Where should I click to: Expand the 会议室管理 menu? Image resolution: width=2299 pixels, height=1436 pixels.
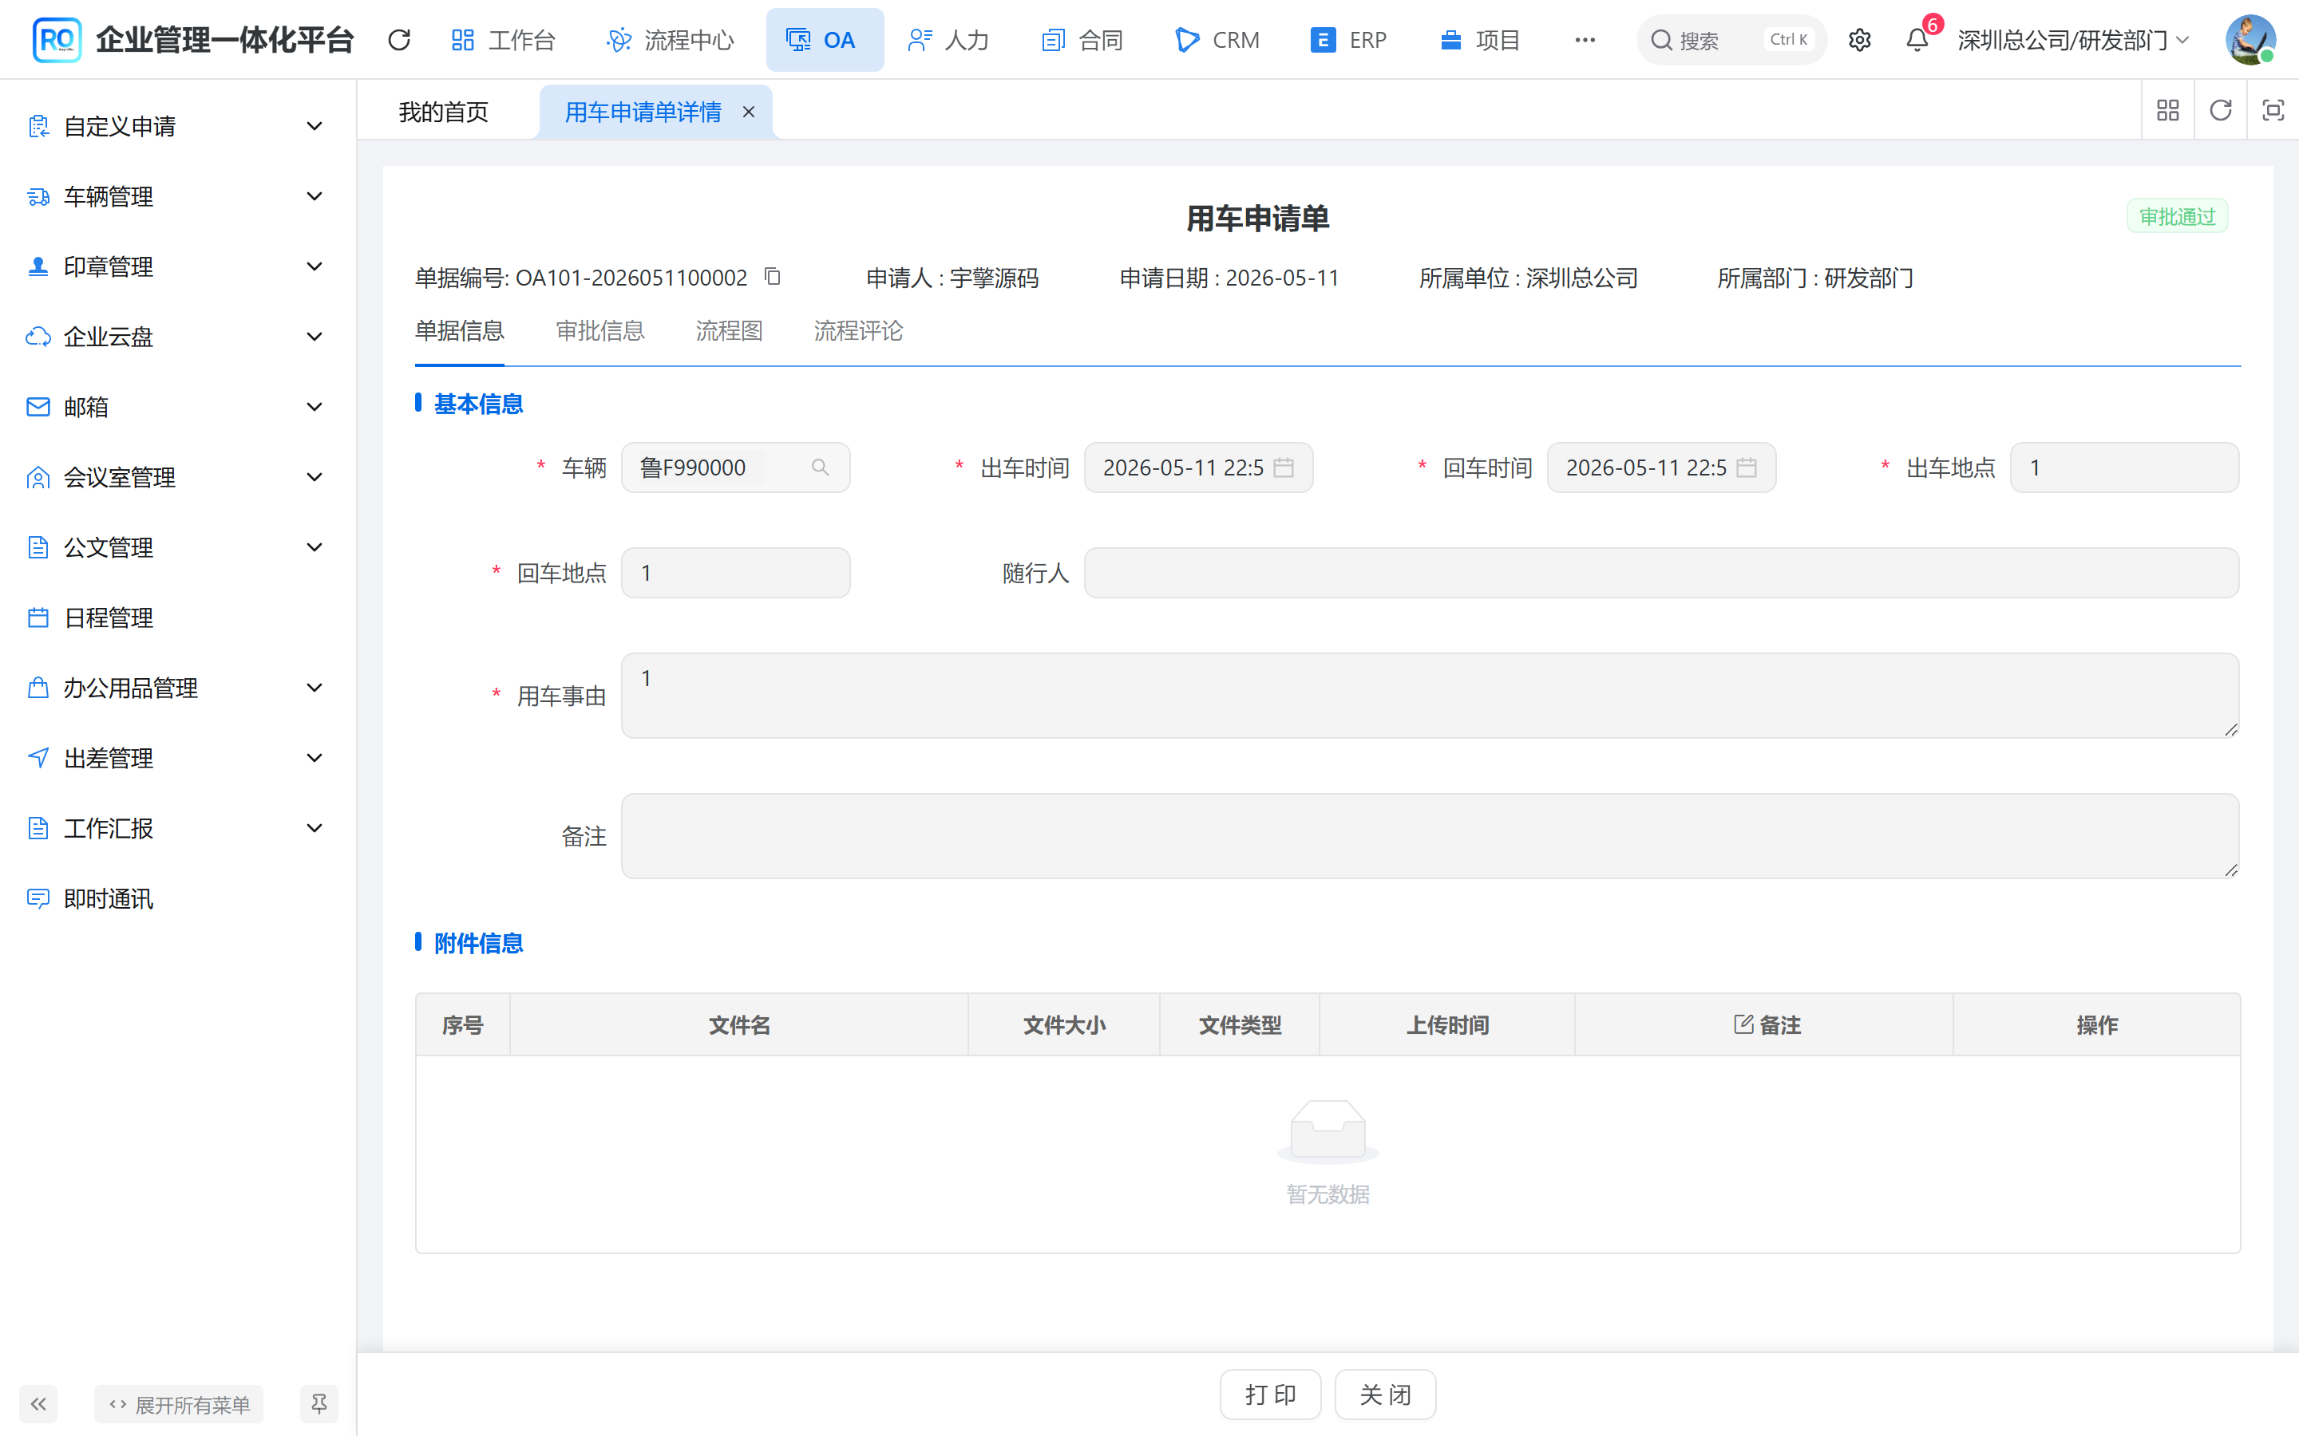[178, 477]
